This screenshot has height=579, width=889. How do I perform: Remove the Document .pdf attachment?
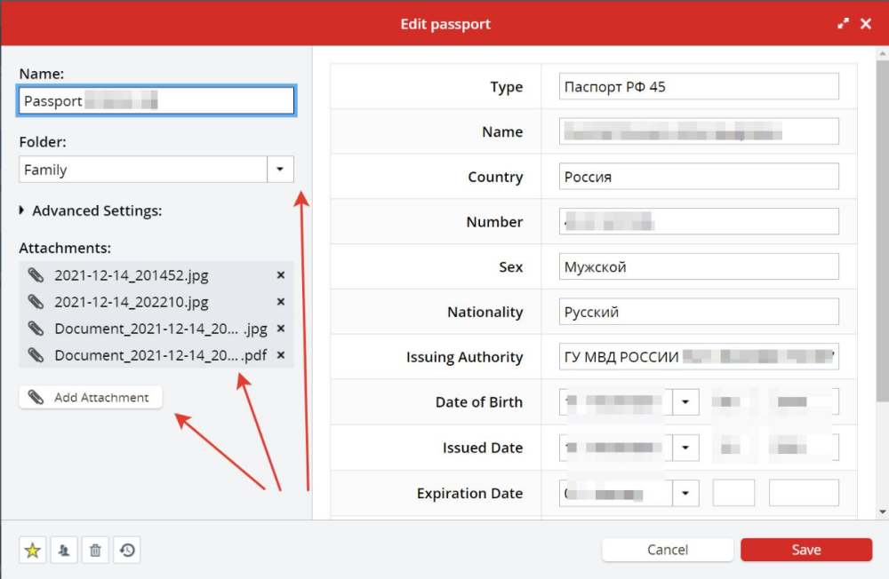click(281, 354)
